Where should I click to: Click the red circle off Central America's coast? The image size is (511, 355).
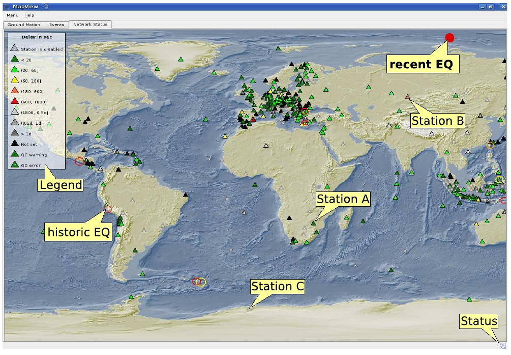pos(79,161)
